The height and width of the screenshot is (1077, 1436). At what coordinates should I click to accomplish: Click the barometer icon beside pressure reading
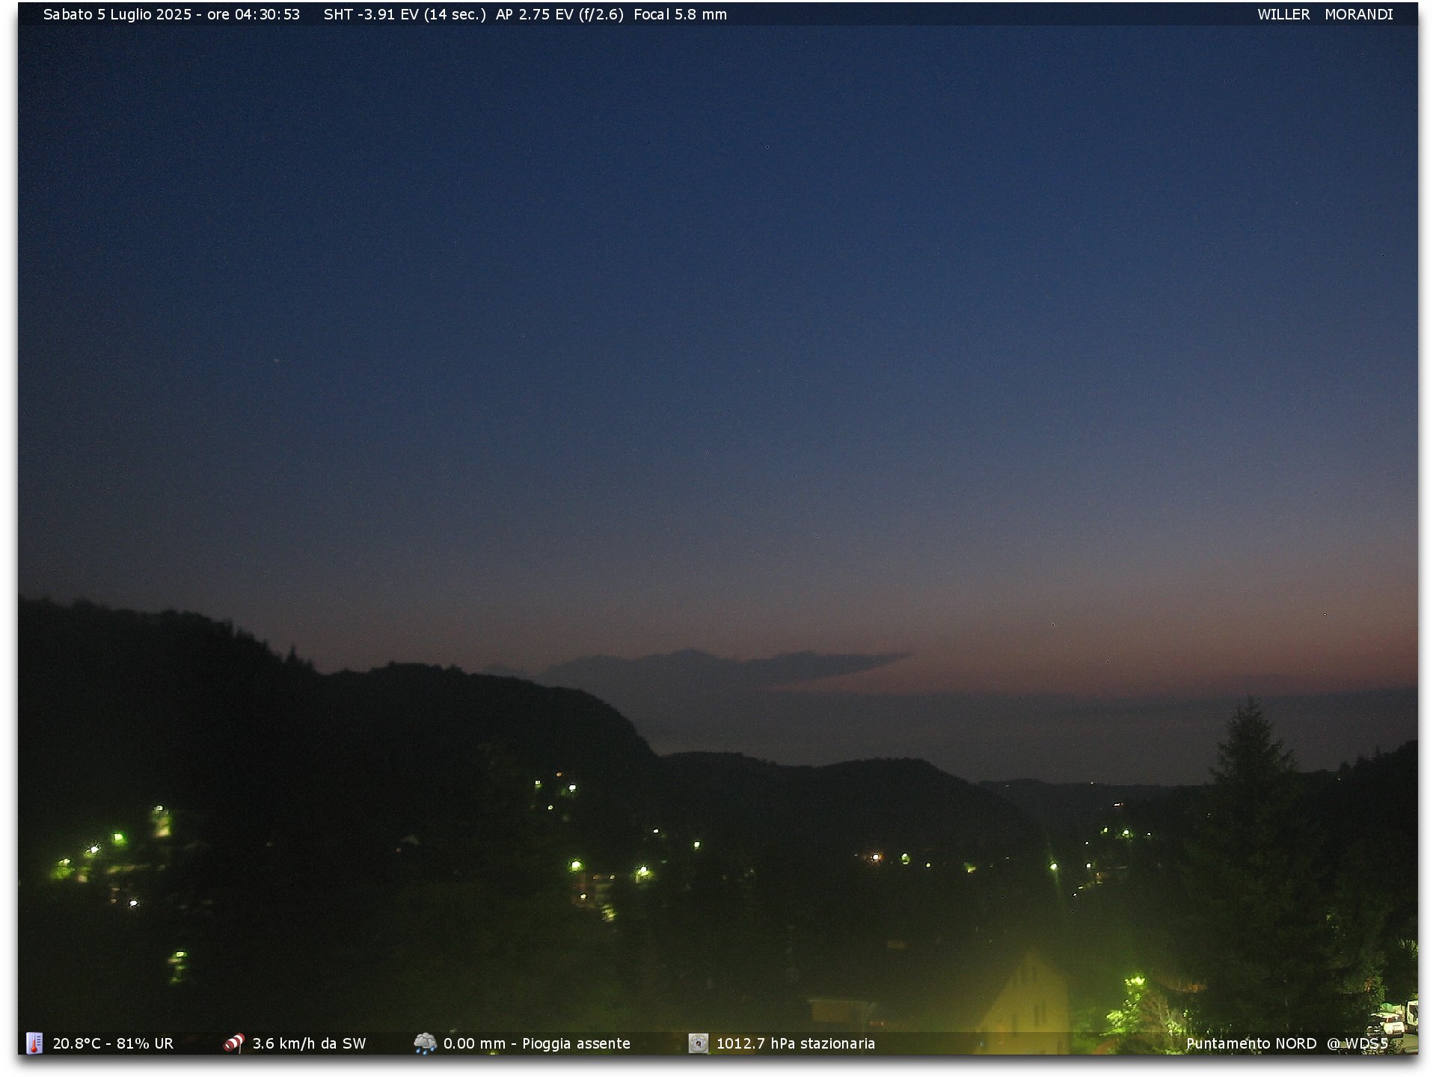(x=698, y=1043)
